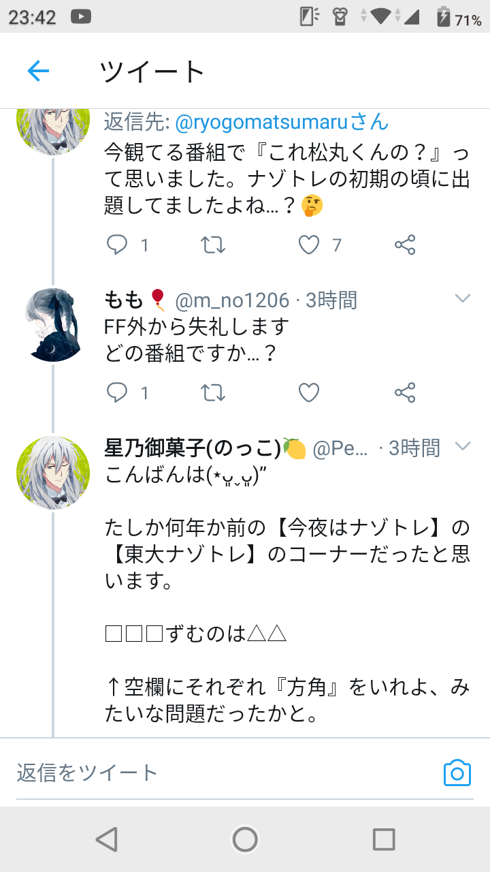This screenshot has width=490, height=872.
Task: Open dropdown chevron on もも's tweet
Action: point(463,298)
